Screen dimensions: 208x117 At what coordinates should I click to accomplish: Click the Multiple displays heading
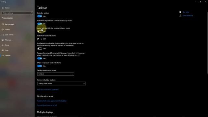pyautogui.click(x=45, y=112)
